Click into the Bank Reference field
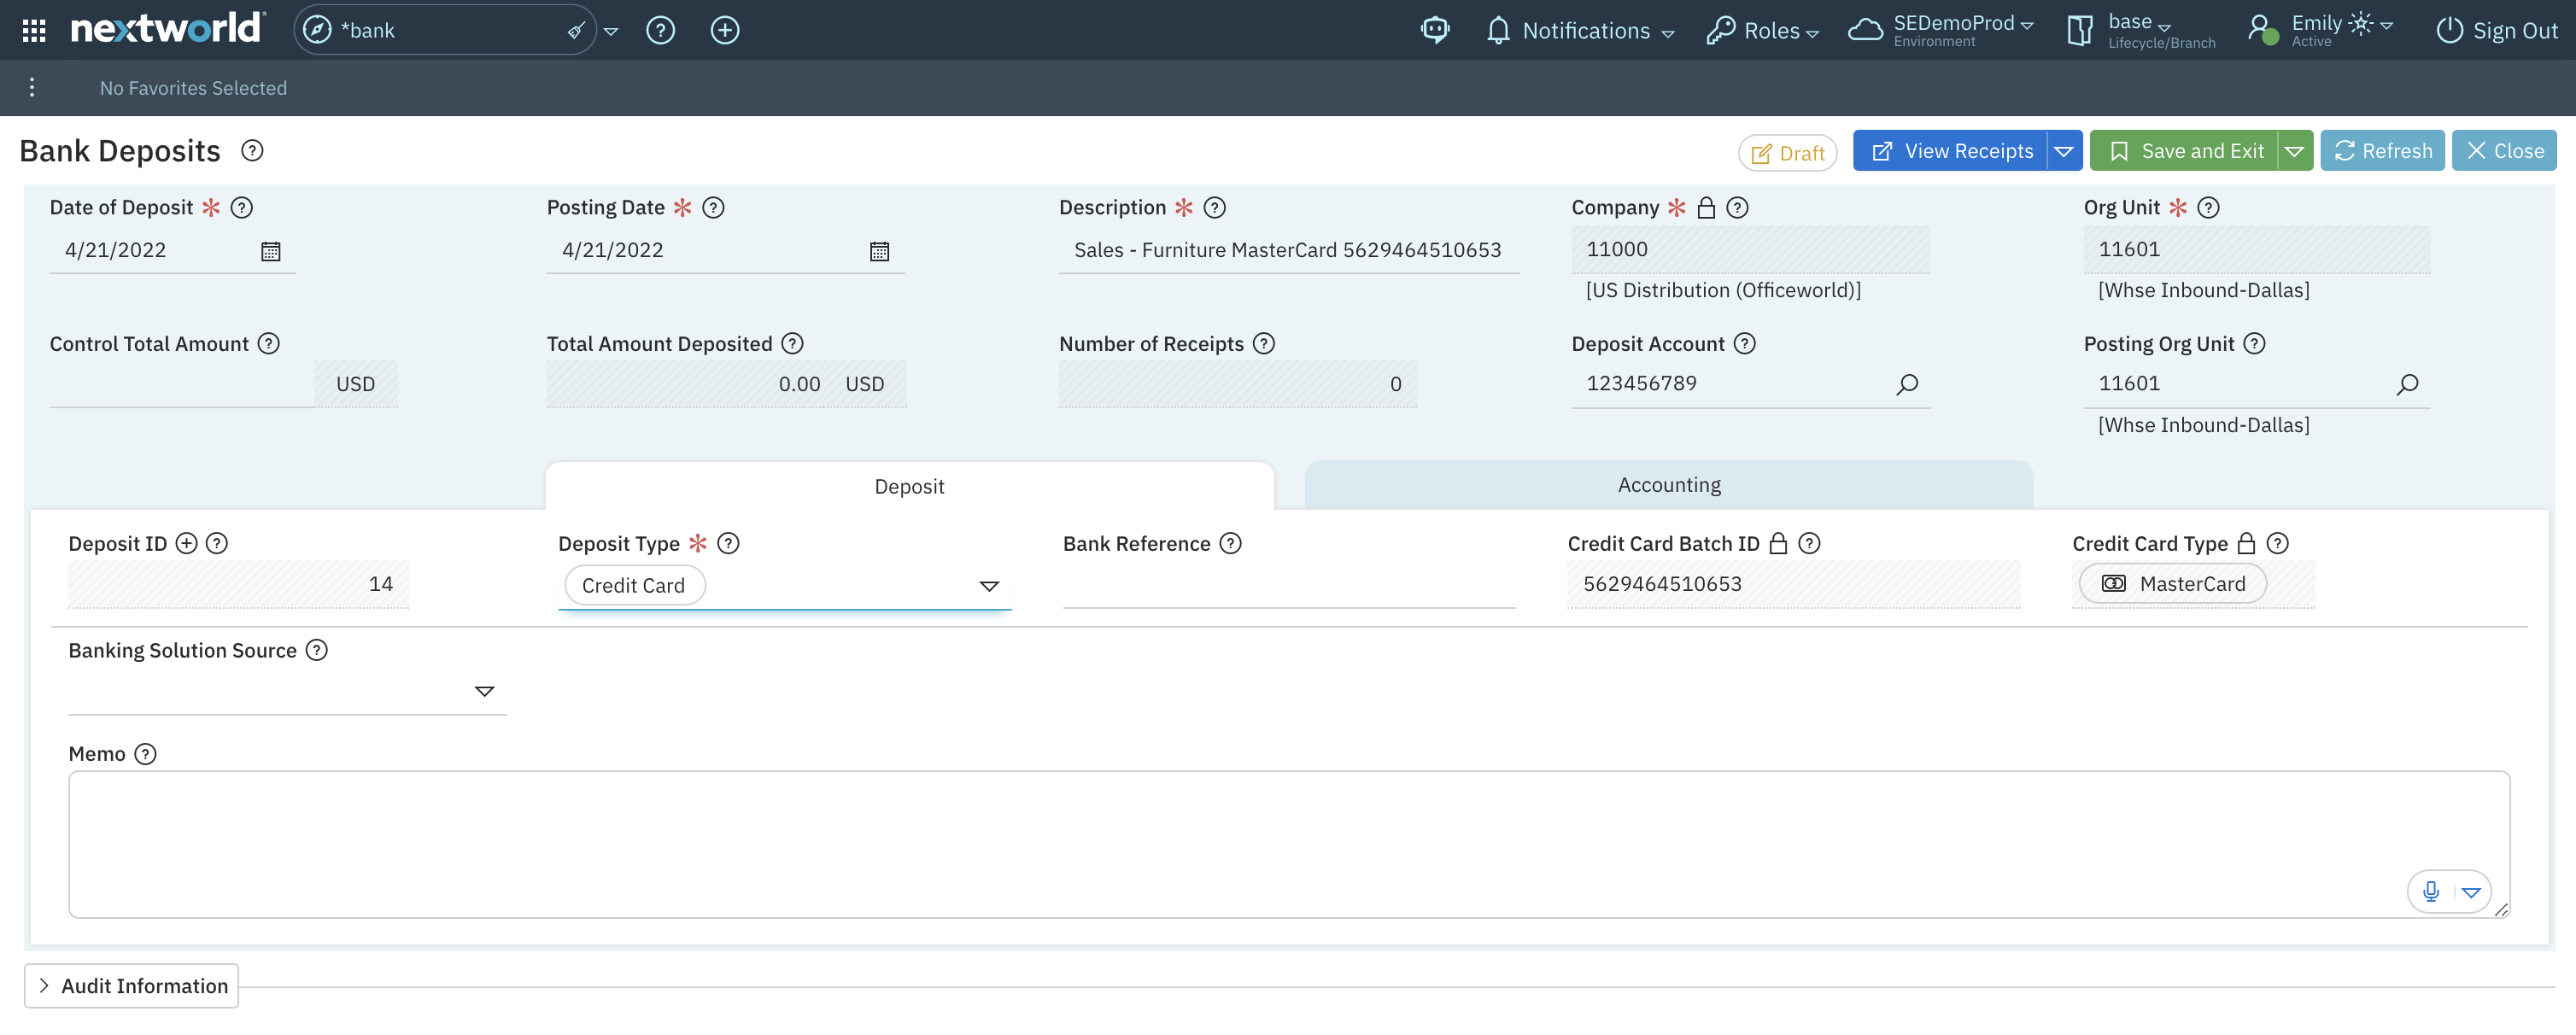This screenshot has height=1035, width=2576. (x=1288, y=585)
